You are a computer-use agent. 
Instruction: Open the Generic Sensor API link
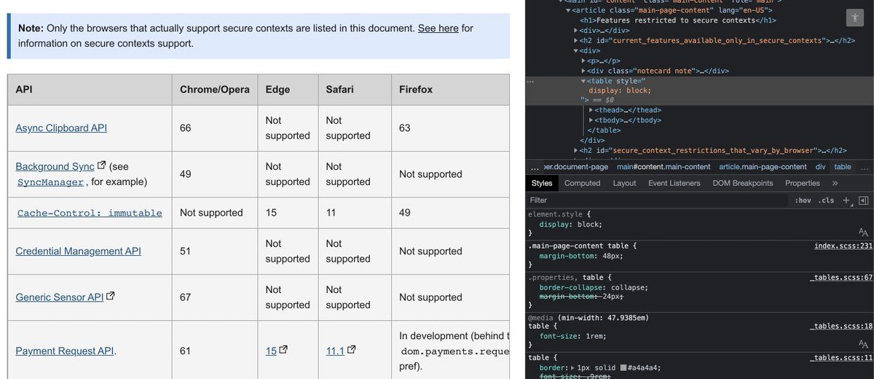pyautogui.click(x=60, y=297)
